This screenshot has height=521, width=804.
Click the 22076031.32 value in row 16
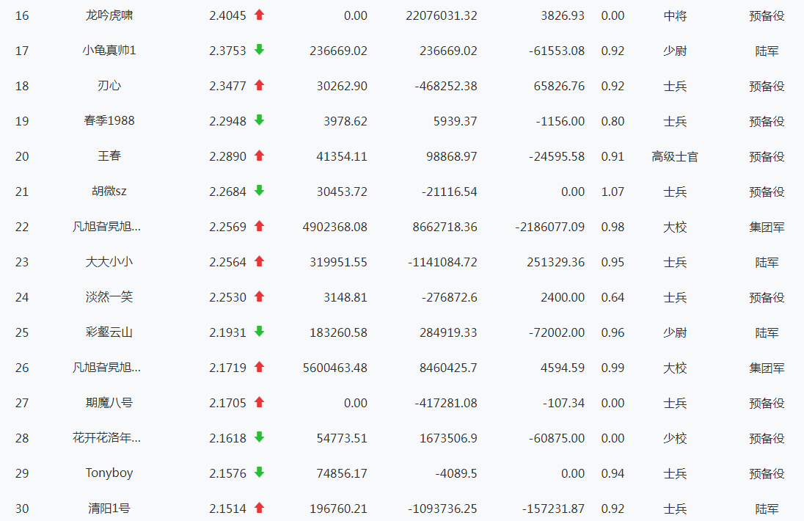(x=441, y=15)
